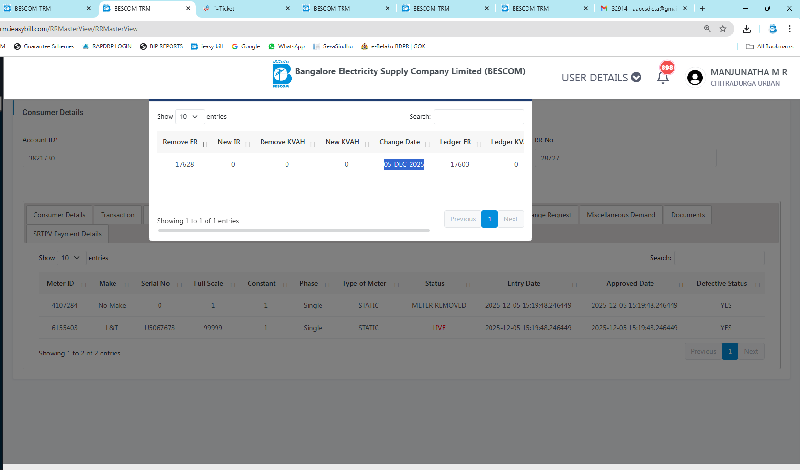This screenshot has width=800, height=470.
Task: Click the METER REMOVED status
Action: pos(439,305)
